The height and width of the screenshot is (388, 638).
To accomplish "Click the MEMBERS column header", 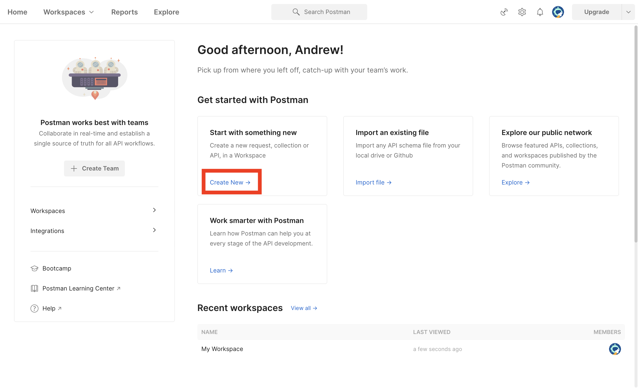I will coord(607,332).
